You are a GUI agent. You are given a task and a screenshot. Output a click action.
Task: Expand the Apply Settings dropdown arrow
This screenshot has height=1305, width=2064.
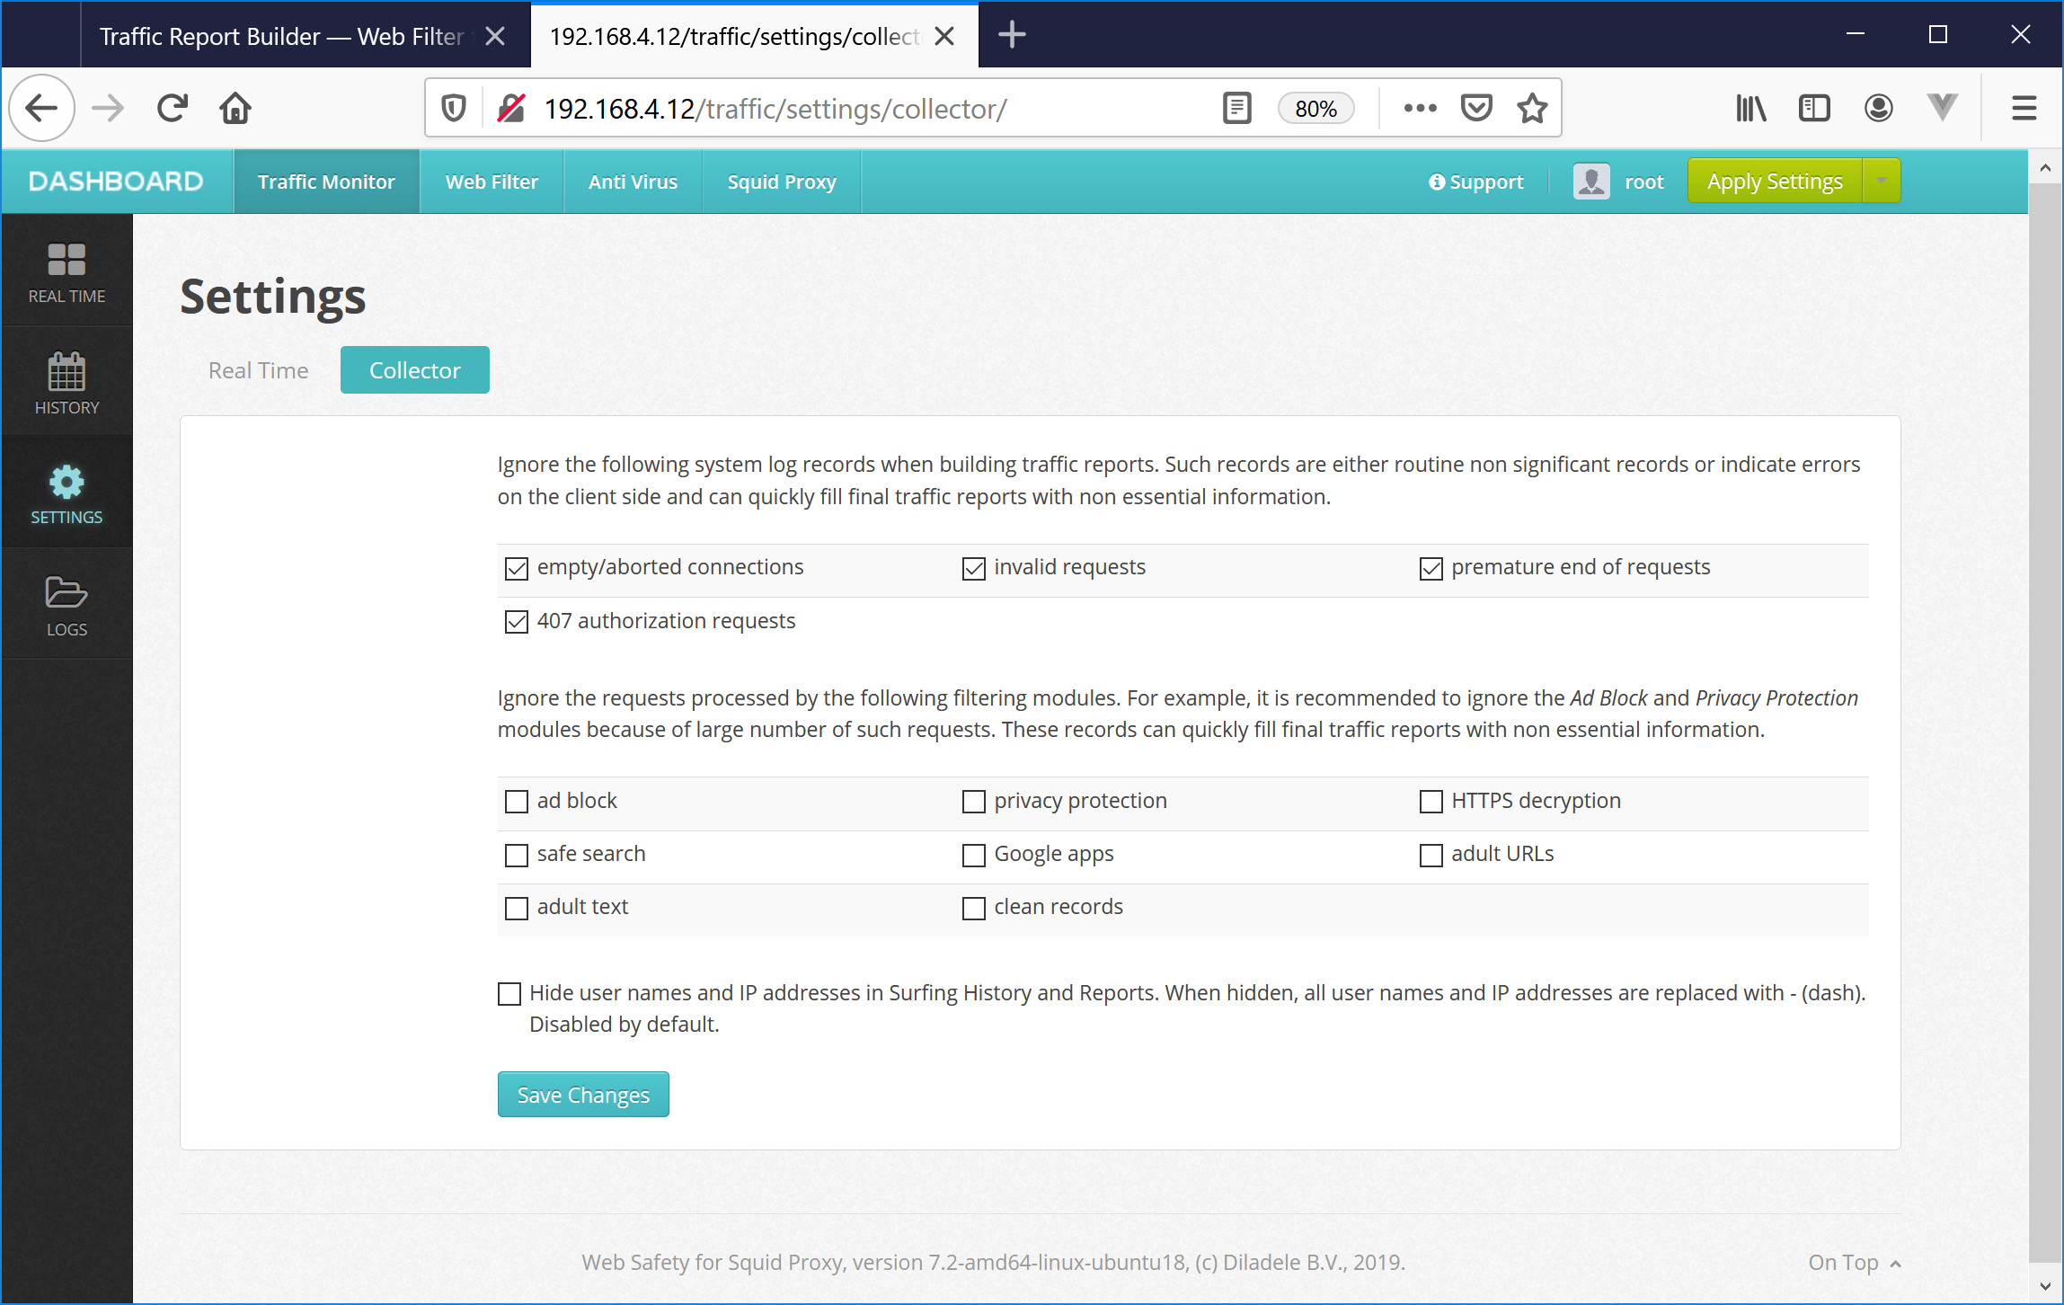click(x=1881, y=182)
